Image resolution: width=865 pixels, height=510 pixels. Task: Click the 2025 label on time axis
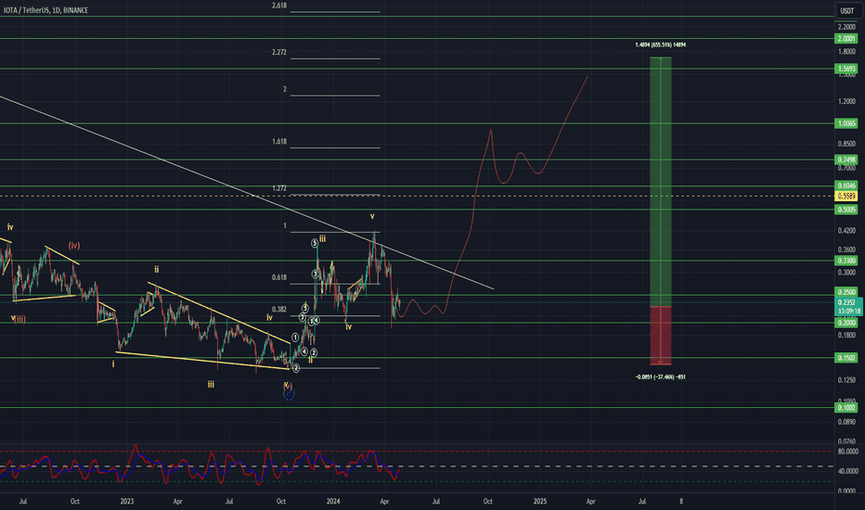[540, 501]
